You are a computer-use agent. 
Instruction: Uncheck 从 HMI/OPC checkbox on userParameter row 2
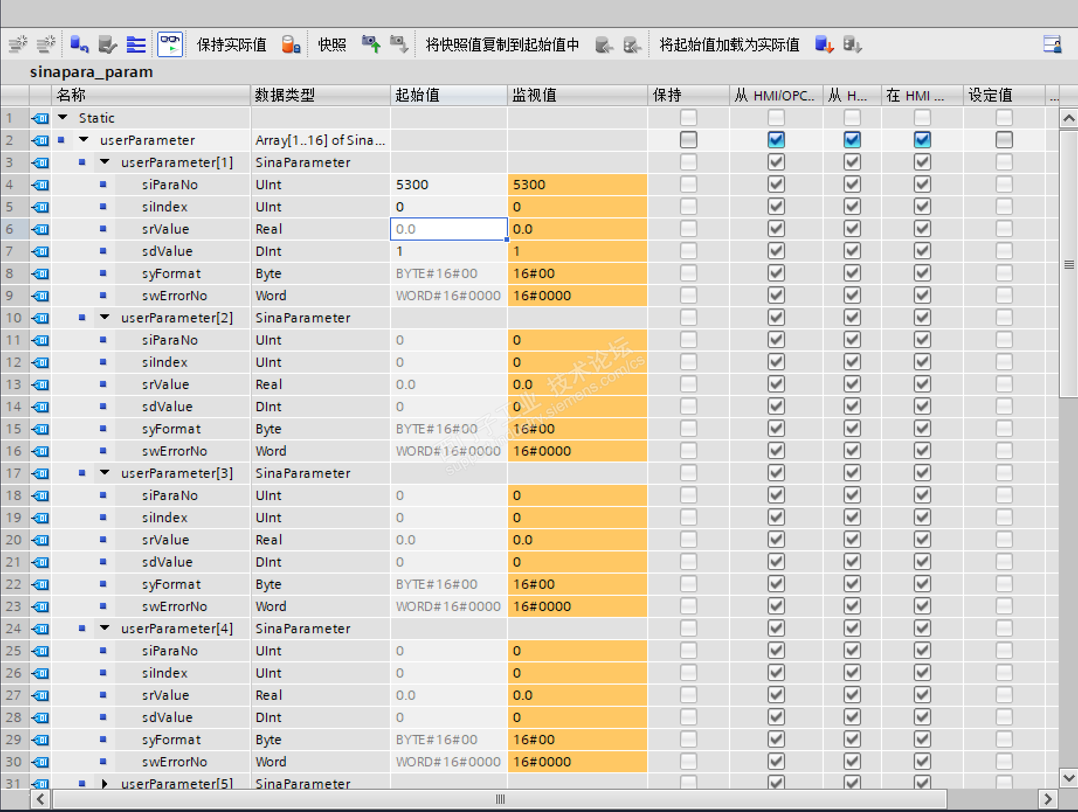tap(776, 140)
